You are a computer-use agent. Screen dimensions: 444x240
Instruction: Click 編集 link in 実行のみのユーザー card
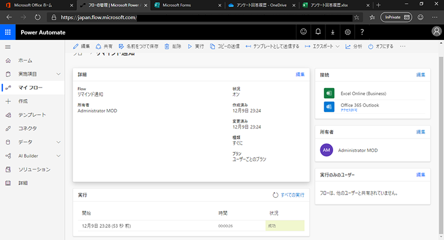click(x=421, y=175)
